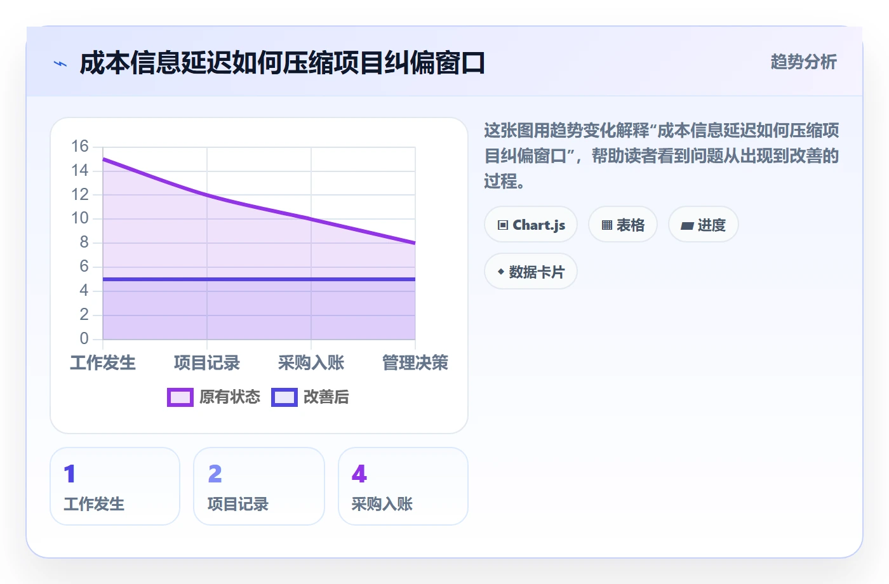This screenshot has height=584, width=889.
Task: Select the 数据卡片 tag chip
Action: [x=531, y=272]
